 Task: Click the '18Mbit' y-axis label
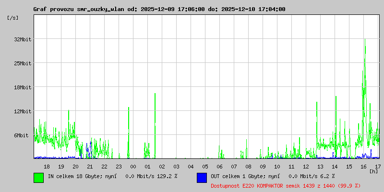(23, 87)
